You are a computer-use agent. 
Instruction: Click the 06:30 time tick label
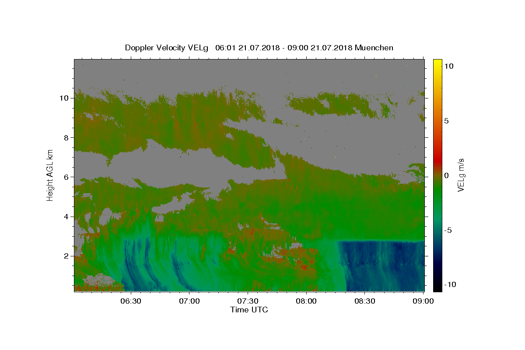[131, 301]
